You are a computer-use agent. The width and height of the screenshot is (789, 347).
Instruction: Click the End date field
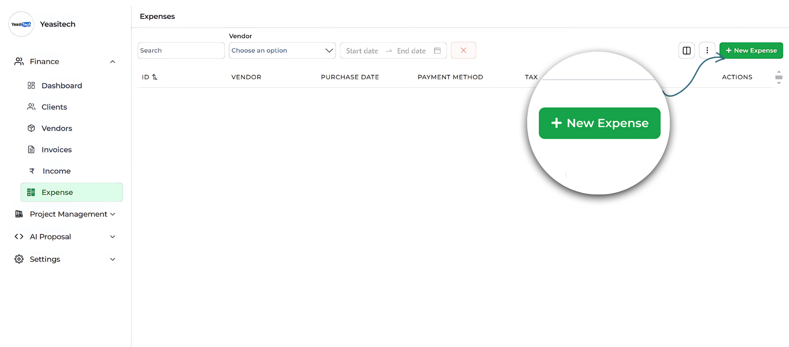coord(411,51)
